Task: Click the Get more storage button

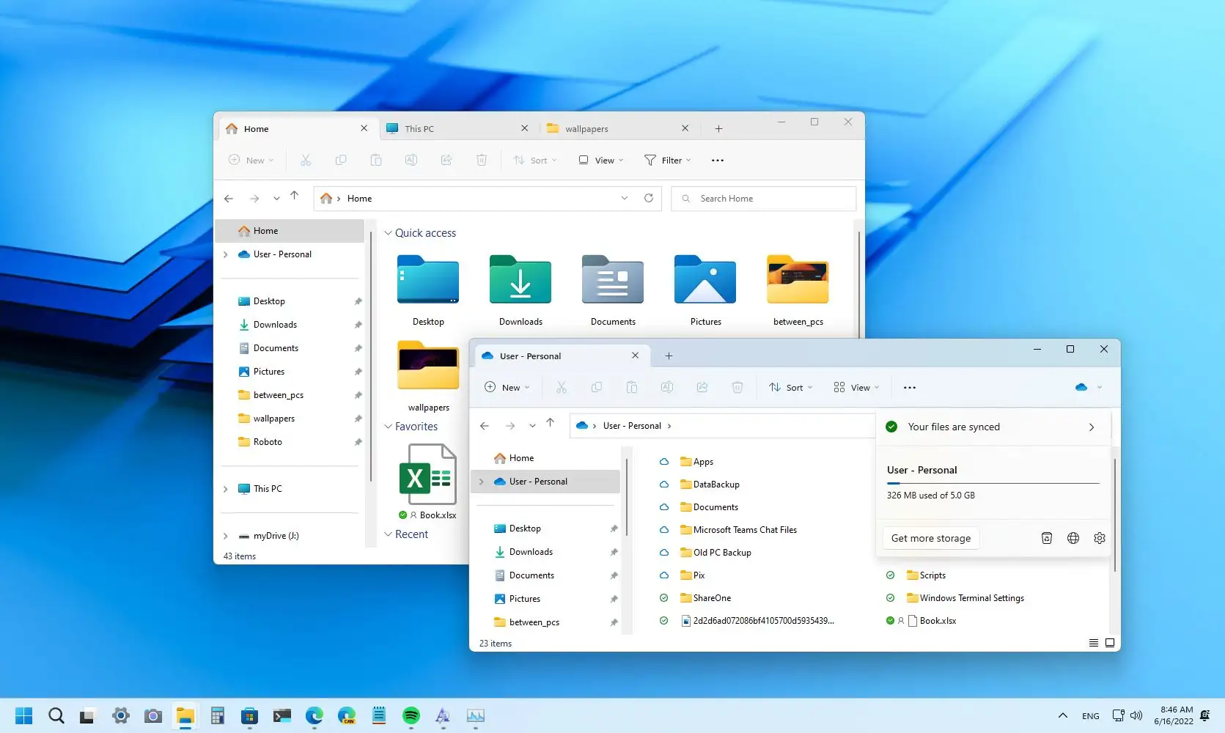Action: click(x=930, y=537)
